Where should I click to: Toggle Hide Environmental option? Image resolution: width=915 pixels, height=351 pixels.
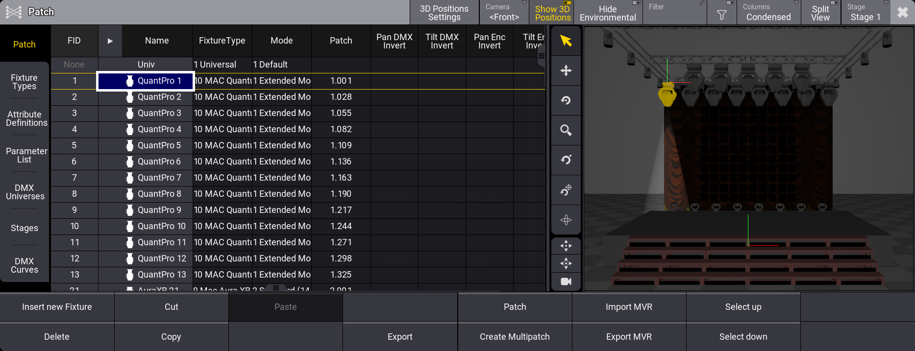[x=607, y=13]
